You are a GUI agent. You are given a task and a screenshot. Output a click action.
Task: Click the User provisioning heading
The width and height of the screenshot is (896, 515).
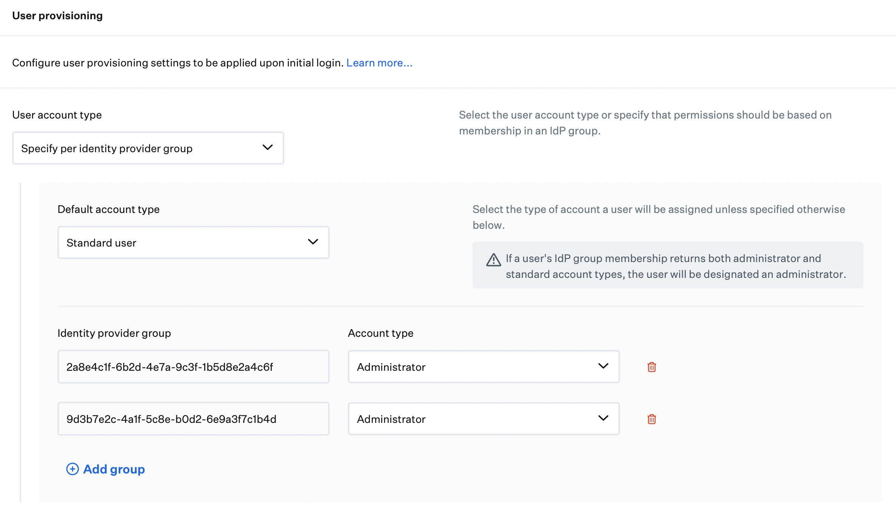pos(57,15)
